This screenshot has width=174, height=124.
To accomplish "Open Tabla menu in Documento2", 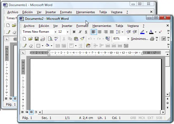I will click(119, 26).
